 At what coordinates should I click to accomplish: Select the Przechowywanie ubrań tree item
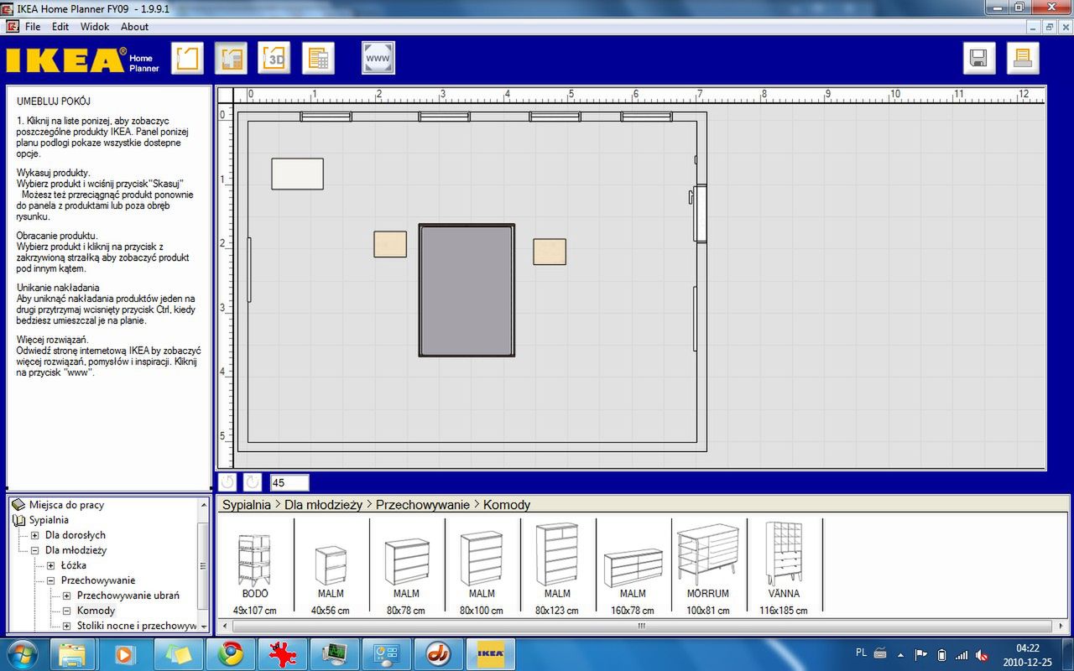(128, 596)
